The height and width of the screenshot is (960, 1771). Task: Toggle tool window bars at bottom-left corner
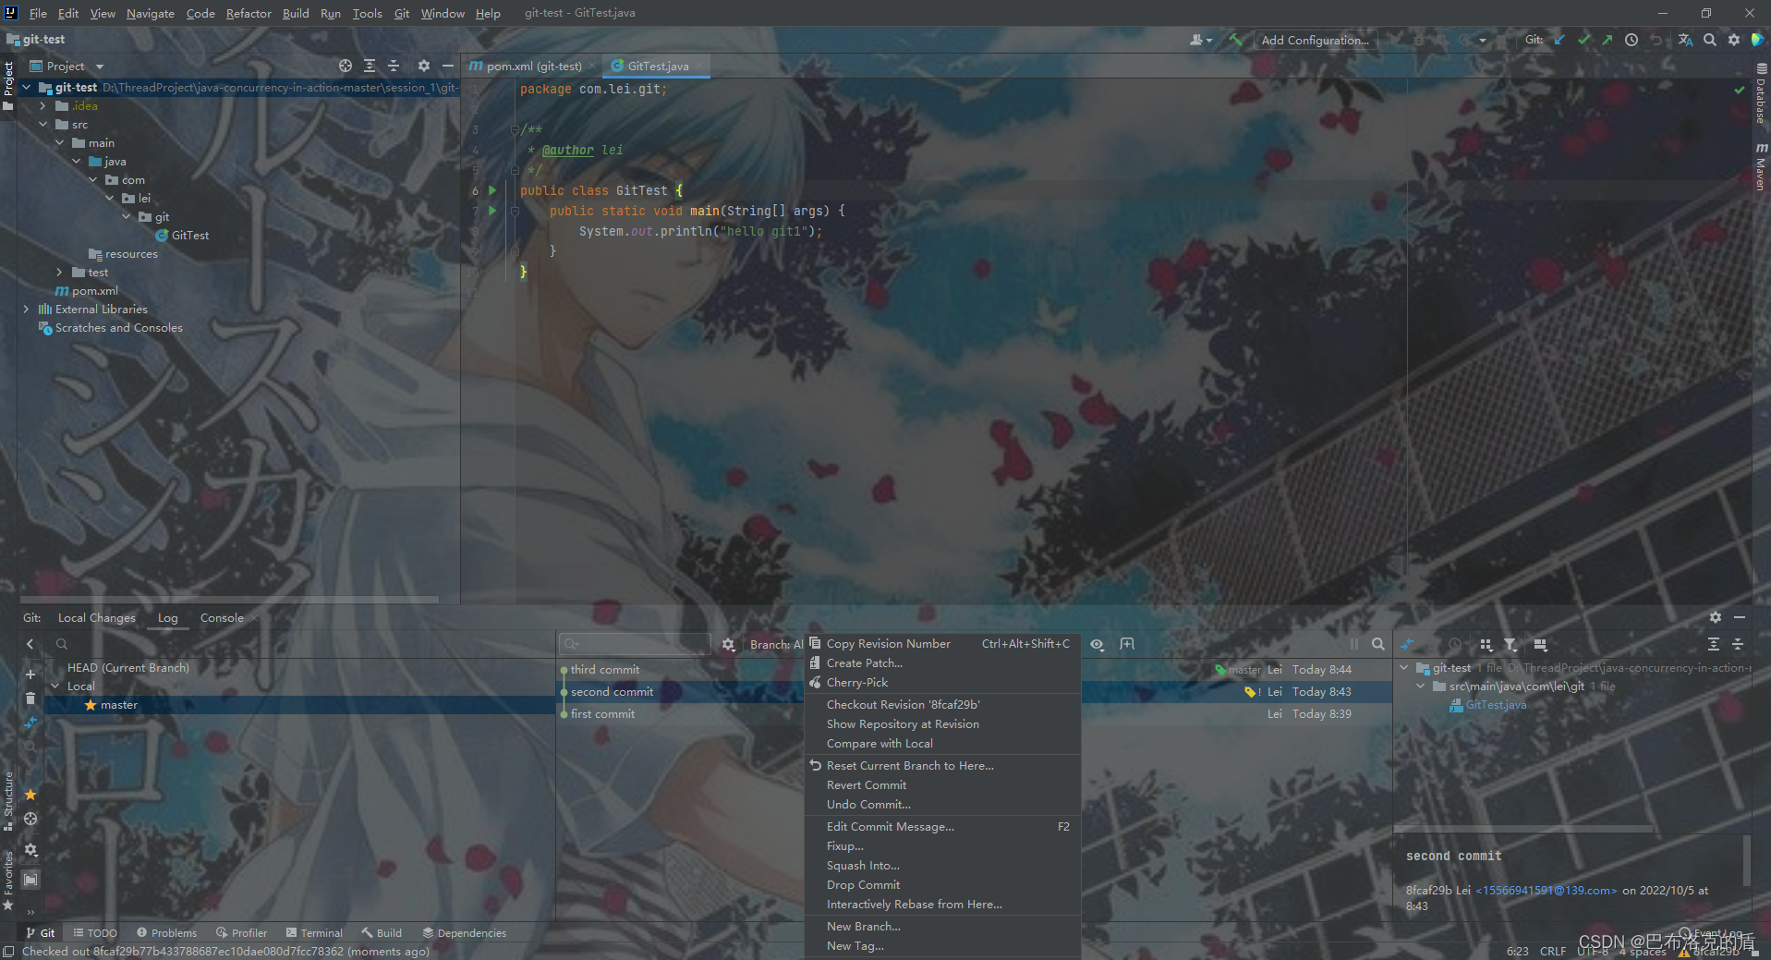(8, 952)
